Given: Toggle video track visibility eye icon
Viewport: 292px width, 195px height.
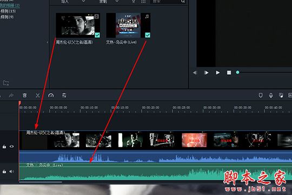Looking at the screenshot, I should 12,146.
